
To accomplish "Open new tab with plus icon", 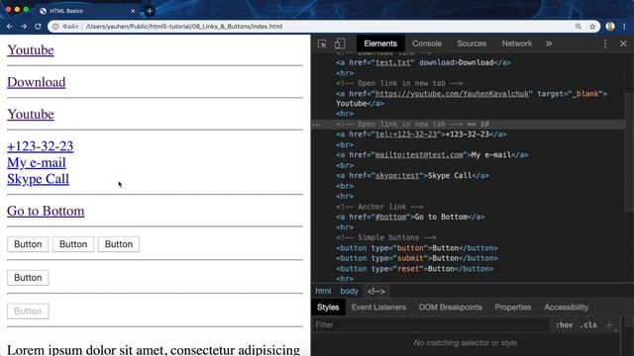I will click(x=150, y=11).
